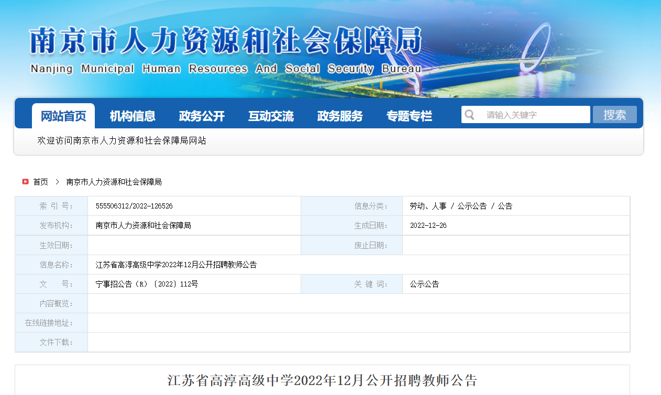Open the 政务公开 navigation item
This screenshot has width=661, height=395.
(x=202, y=116)
